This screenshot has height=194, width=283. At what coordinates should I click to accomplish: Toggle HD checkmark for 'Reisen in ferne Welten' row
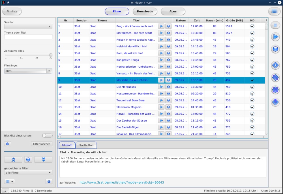pos(252,40)
